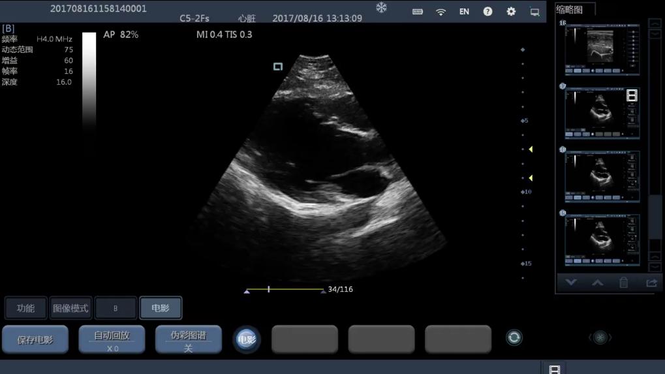Viewport: 665px width, 374px height.
Task: Switch input language with EN indicator
Action: tap(464, 12)
